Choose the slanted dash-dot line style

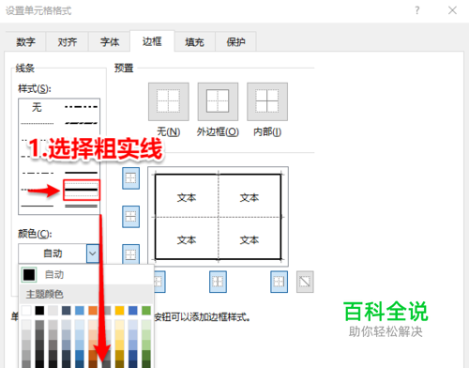(82, 123)
